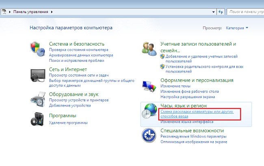Click Изменение фона рабочего стола
The width and height of the screenshot is (264, 166).
[190, 92]
